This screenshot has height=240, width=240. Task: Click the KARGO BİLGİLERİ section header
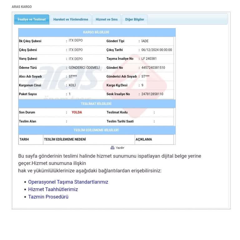pos(96,32)
